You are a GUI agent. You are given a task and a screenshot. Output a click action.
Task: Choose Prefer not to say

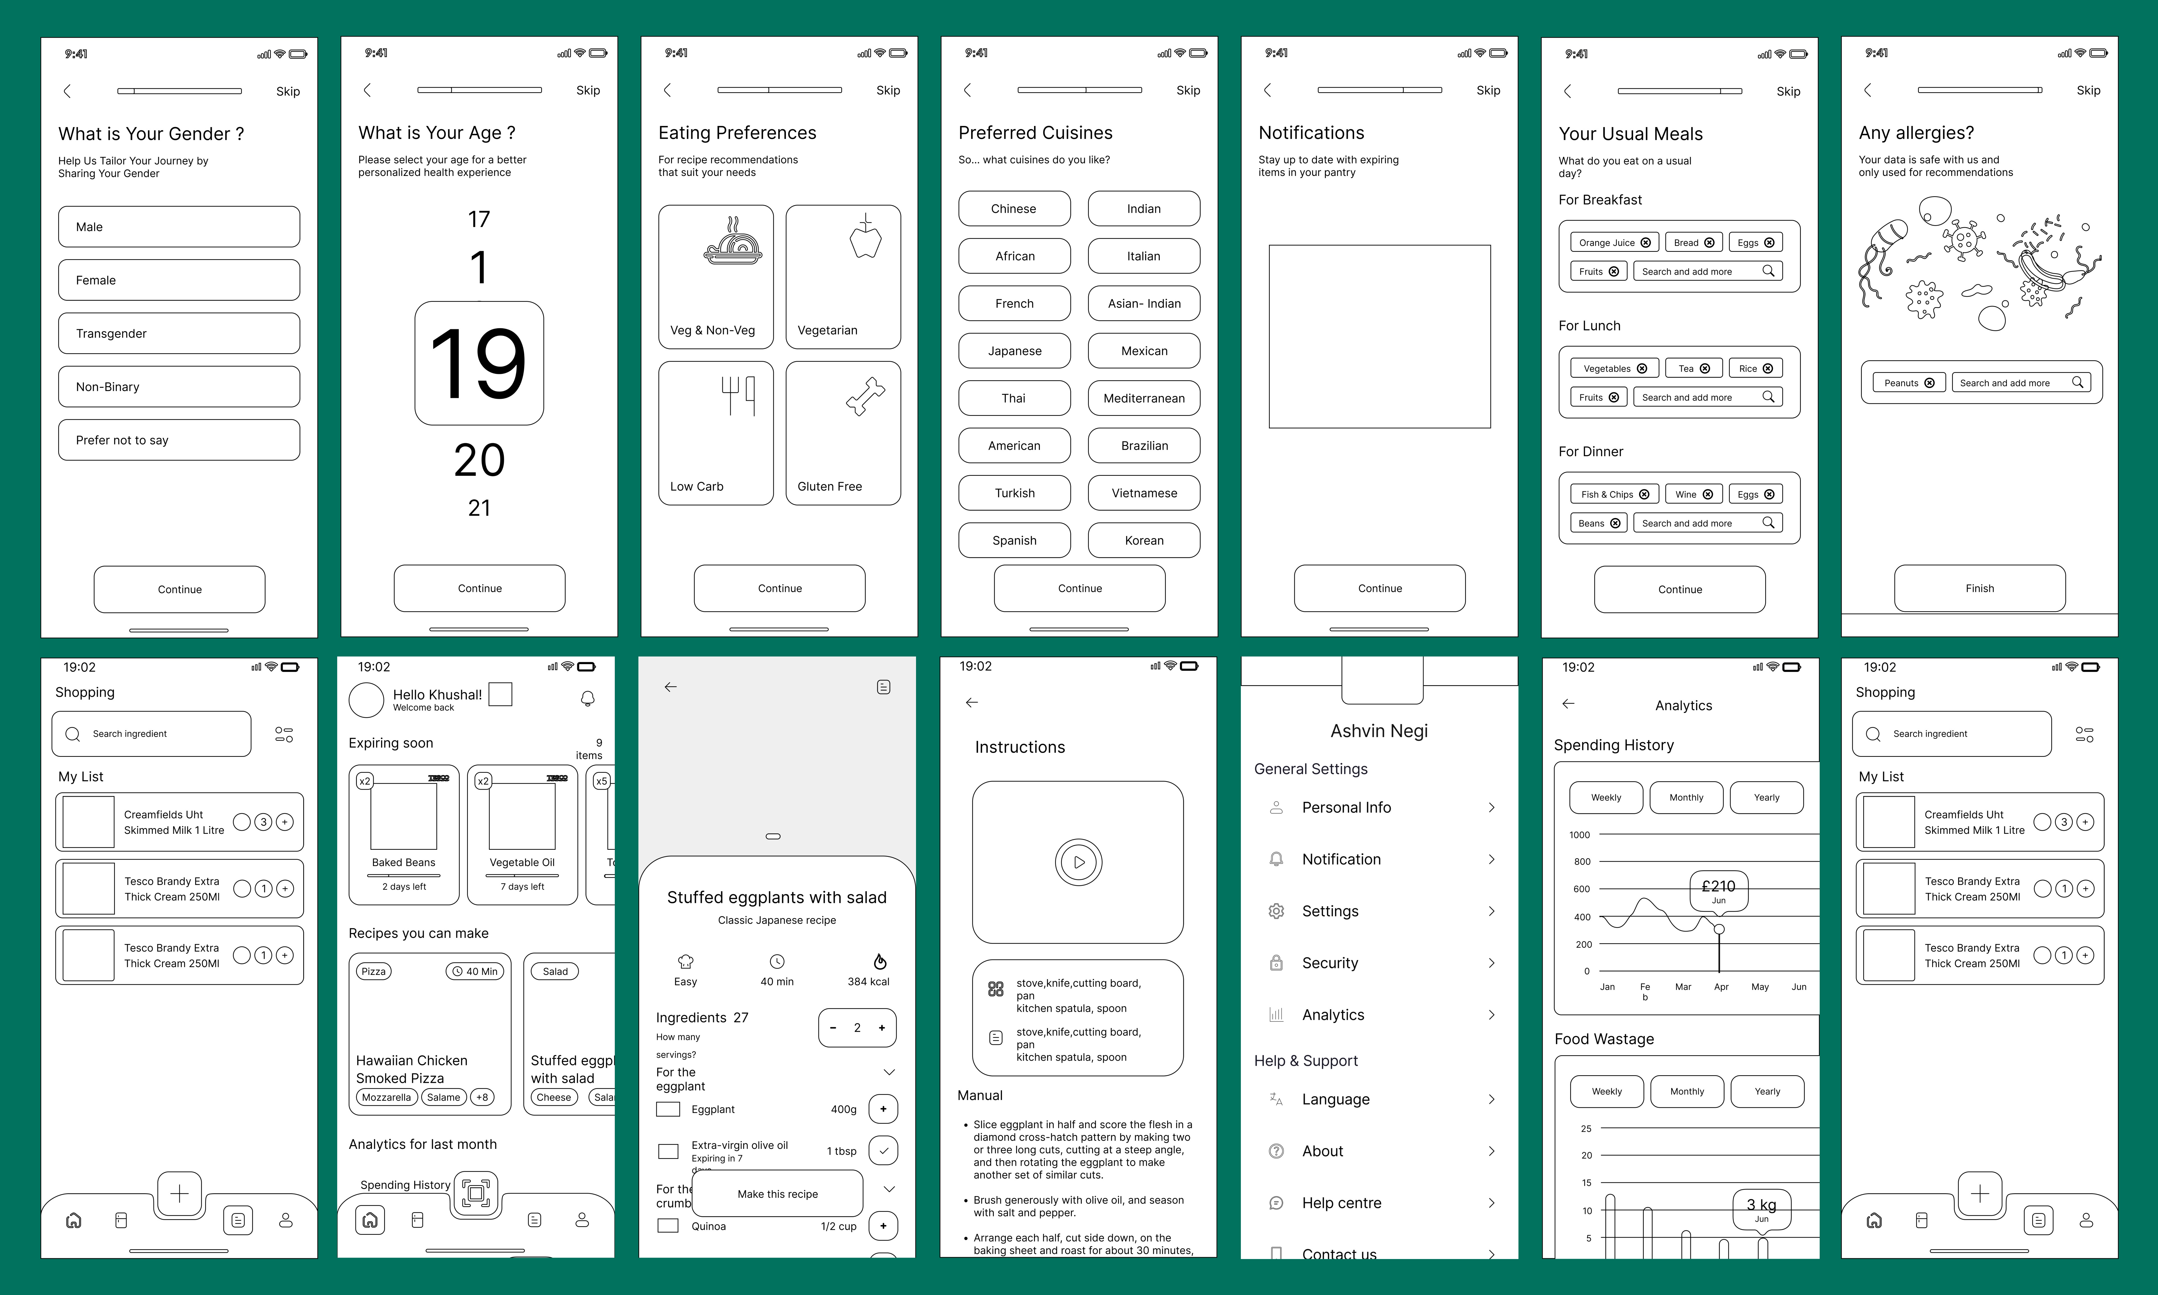pyautogui.click(x=179, y=440)
